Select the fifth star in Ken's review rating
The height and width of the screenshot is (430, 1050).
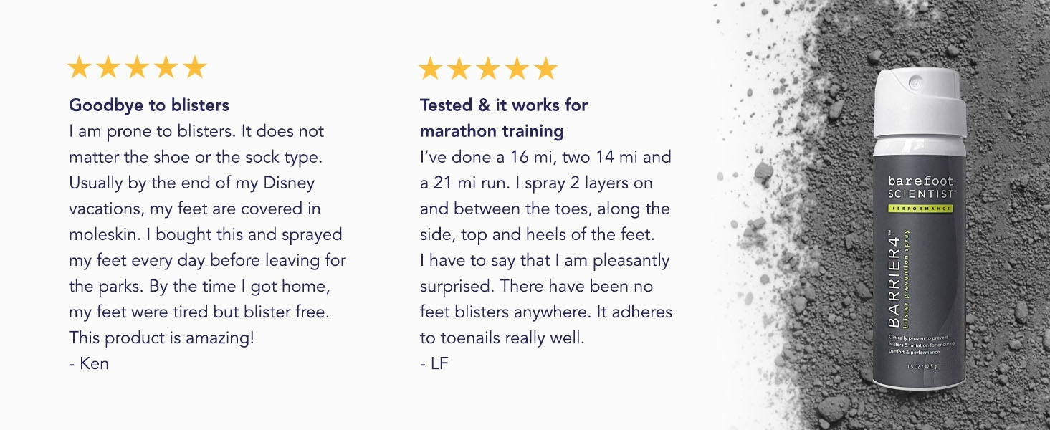[x=194, y=68]
